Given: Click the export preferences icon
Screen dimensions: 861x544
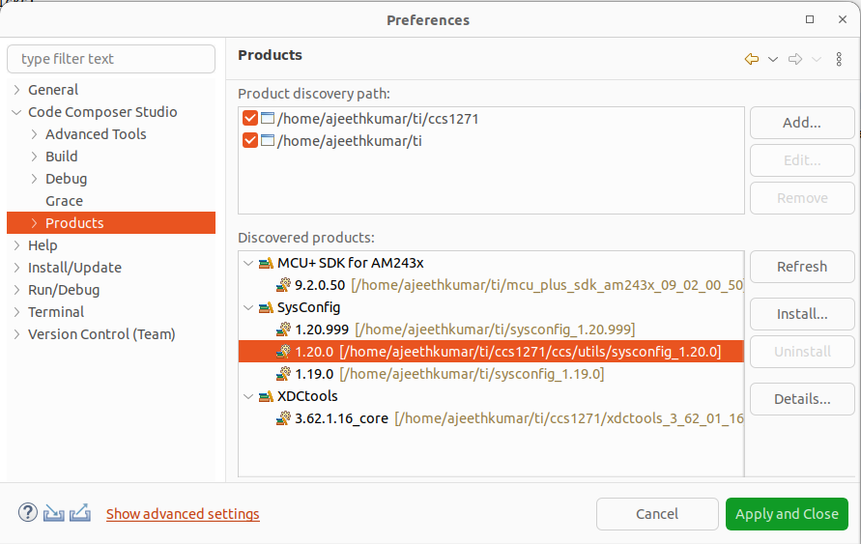Looking at the screenshot, I should click(80, 513).
